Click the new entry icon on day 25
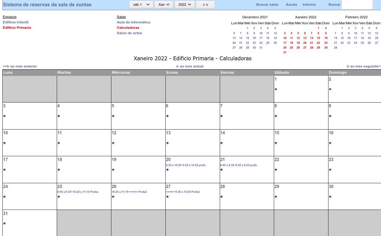Image resolution: width=381 pixels, height=236 pixels. [59, 197]
